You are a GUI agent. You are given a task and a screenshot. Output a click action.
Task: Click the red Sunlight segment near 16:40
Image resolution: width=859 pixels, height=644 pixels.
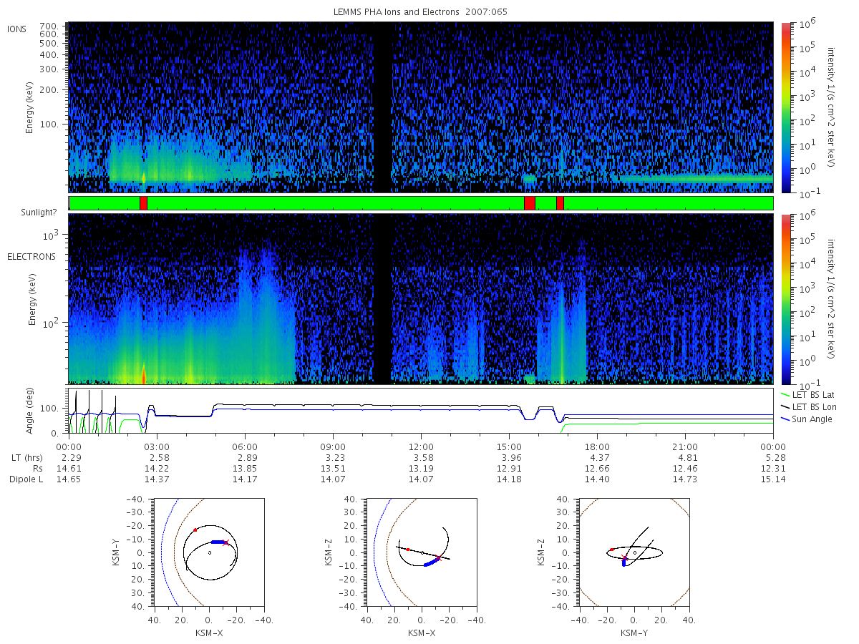pos(560,203)
